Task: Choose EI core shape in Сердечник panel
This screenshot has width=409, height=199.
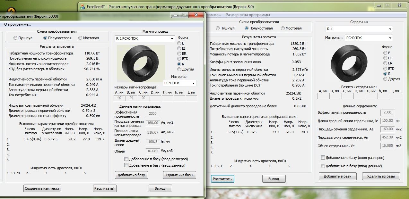Action: point(385,58)
